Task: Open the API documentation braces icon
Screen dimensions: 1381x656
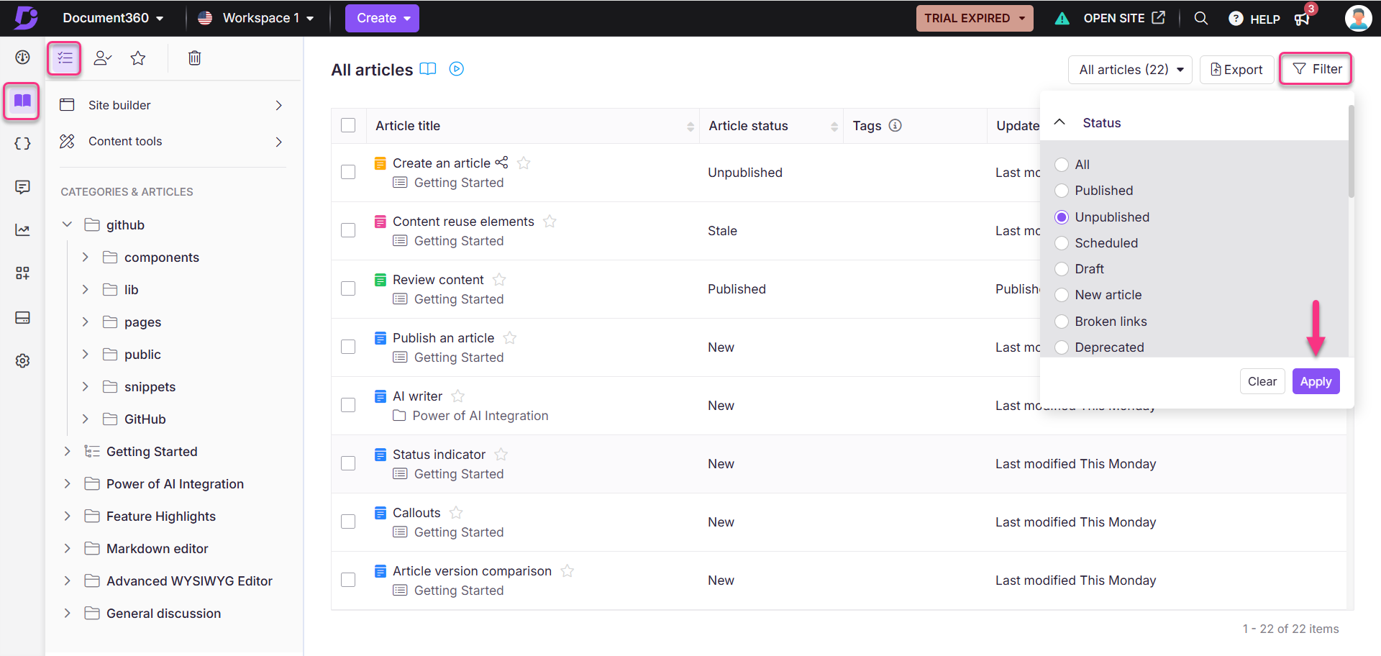Action: [x=23, y=143]
